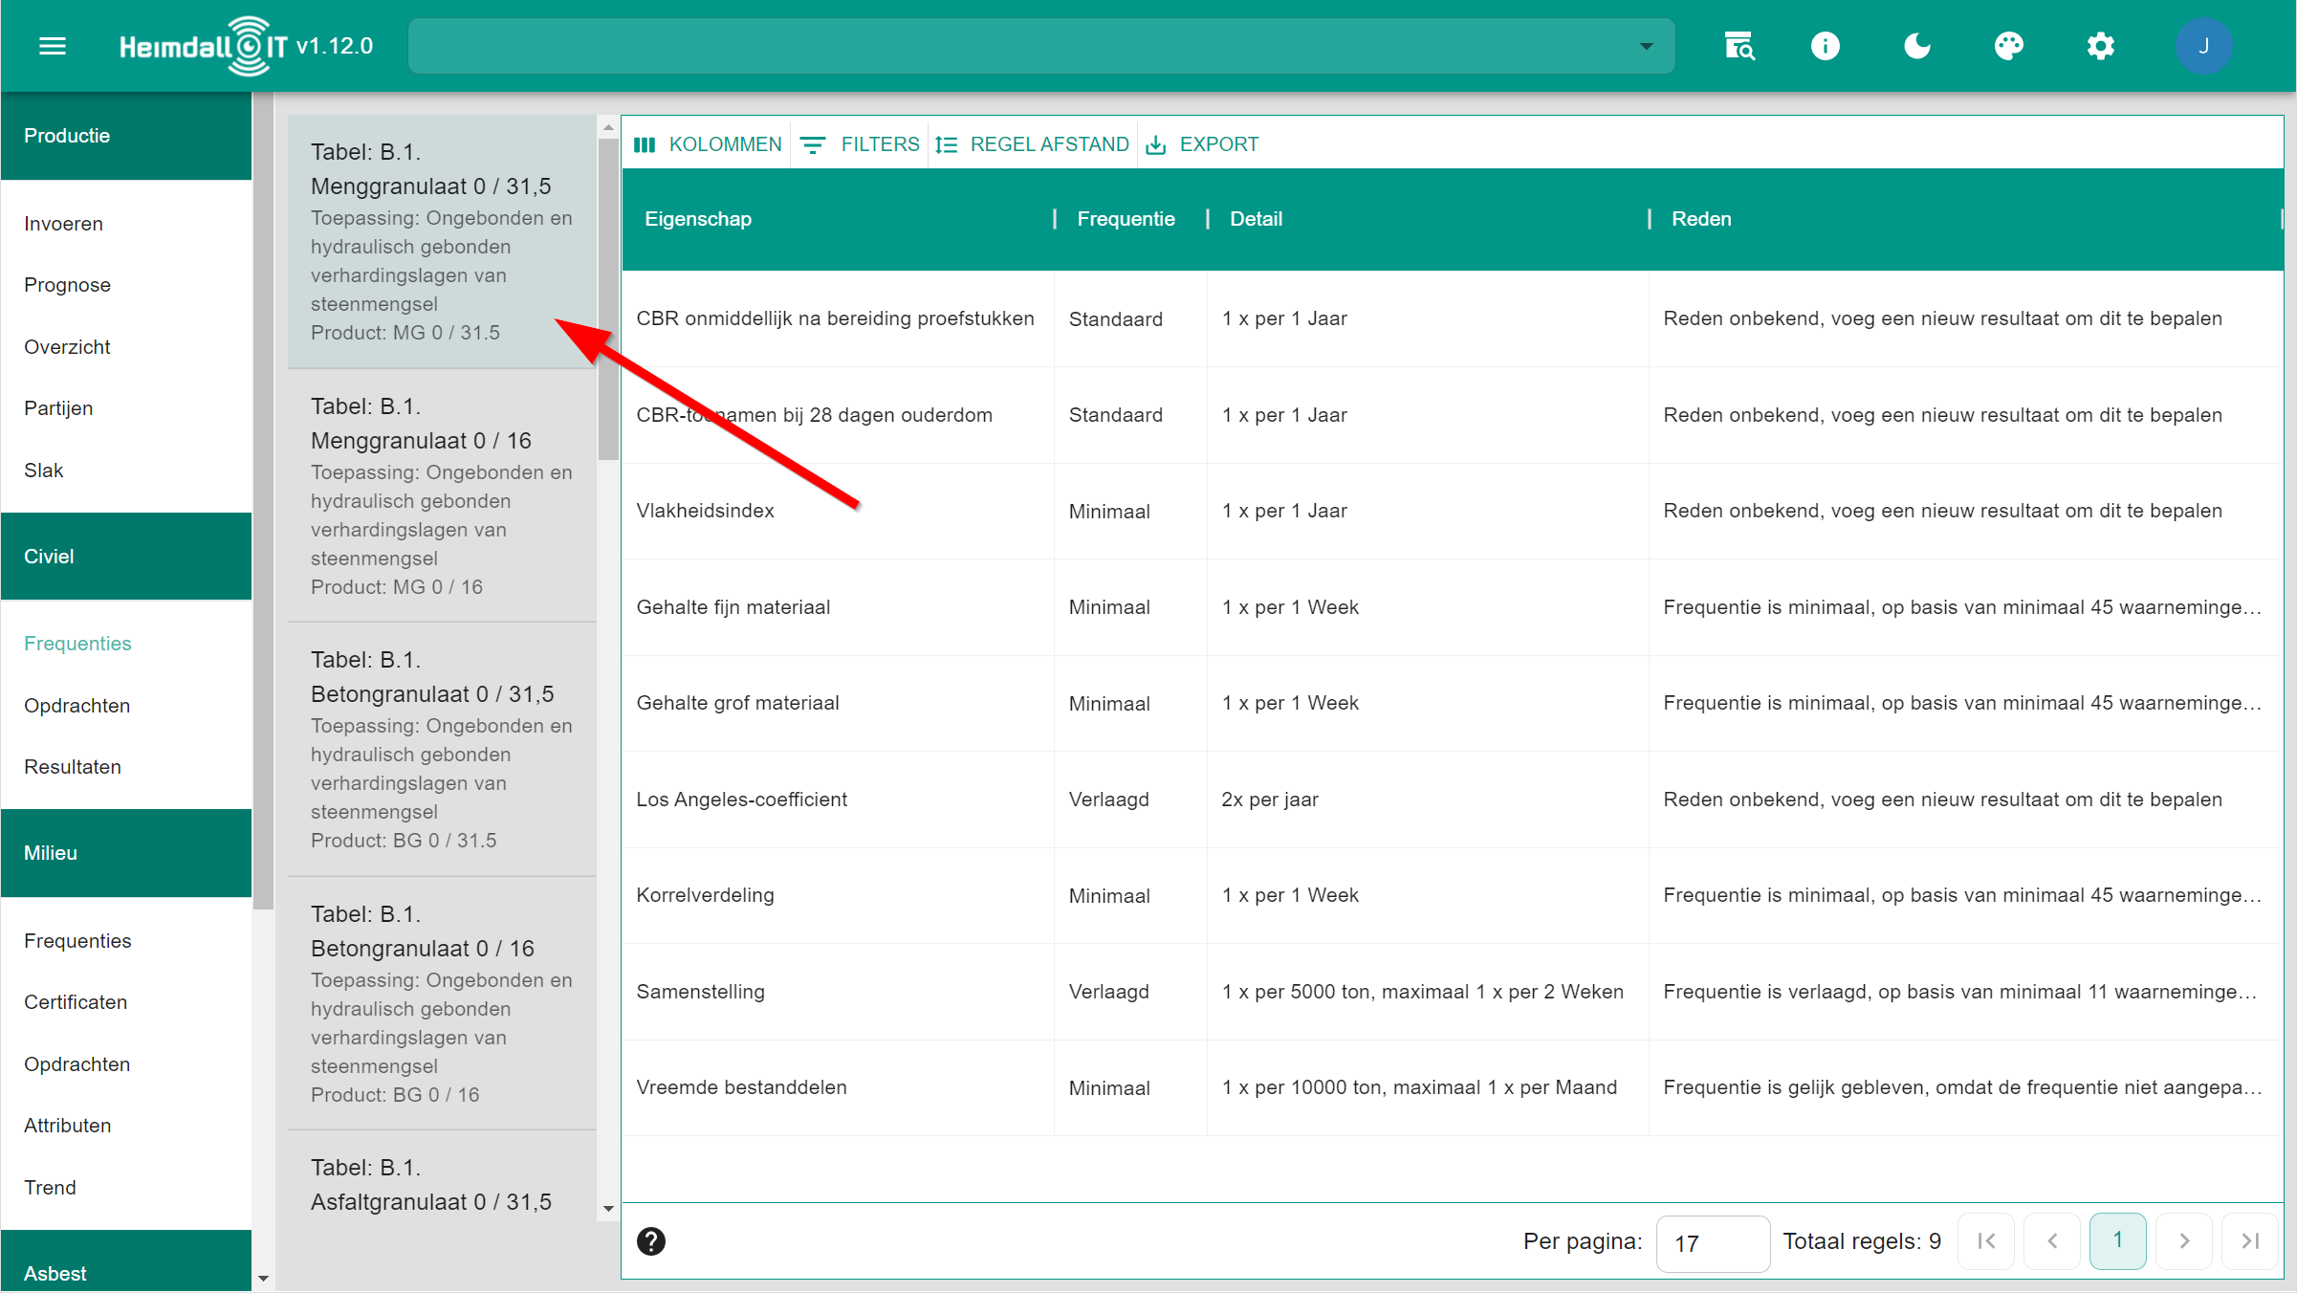Screen dimensions: 2297x1293
Task: Select the Korrelverdeling row
Action: pyautogui.click(x=1452, y=896)
